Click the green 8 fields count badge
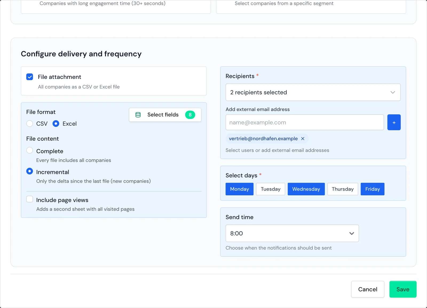The image size is (427, 308). [x=190, y=115]
